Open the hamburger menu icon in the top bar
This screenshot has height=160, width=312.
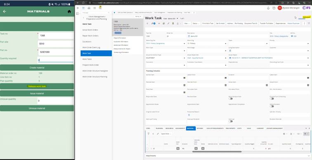[x=83, y=8]
